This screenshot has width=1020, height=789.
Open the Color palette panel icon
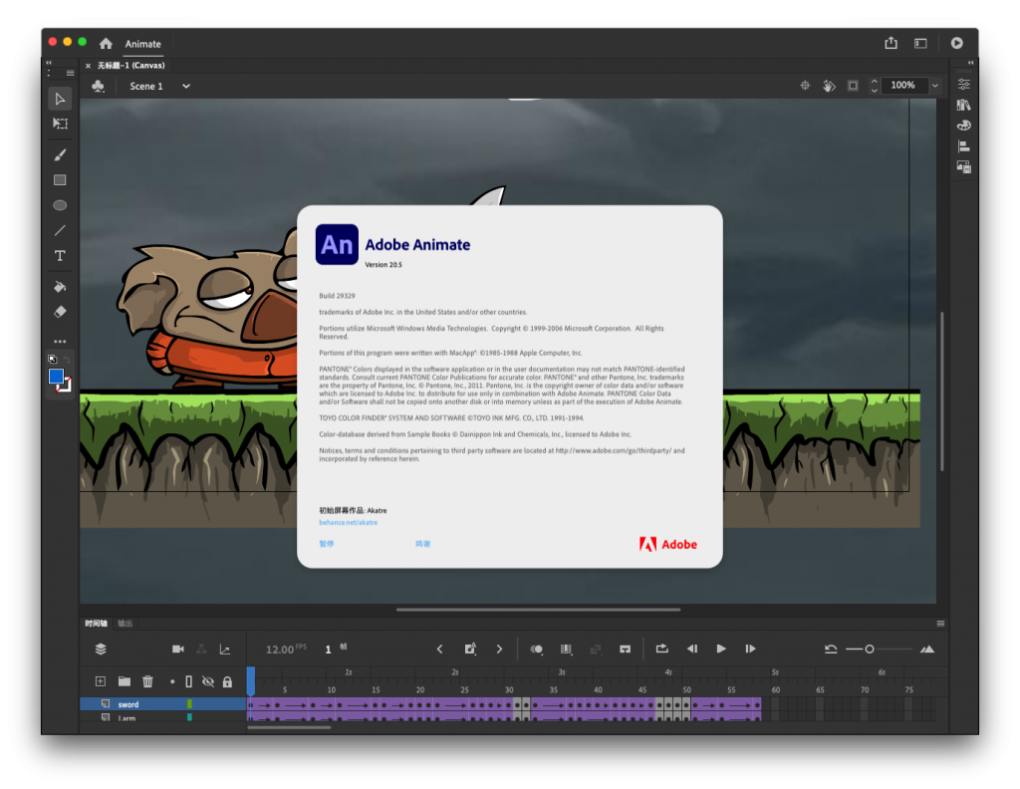(x=964, y=126)
